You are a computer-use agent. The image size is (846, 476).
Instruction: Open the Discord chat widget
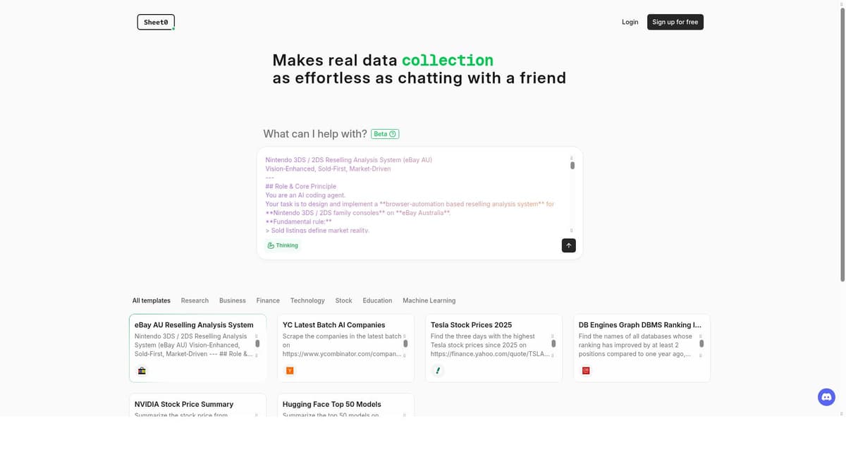(826, 396)
